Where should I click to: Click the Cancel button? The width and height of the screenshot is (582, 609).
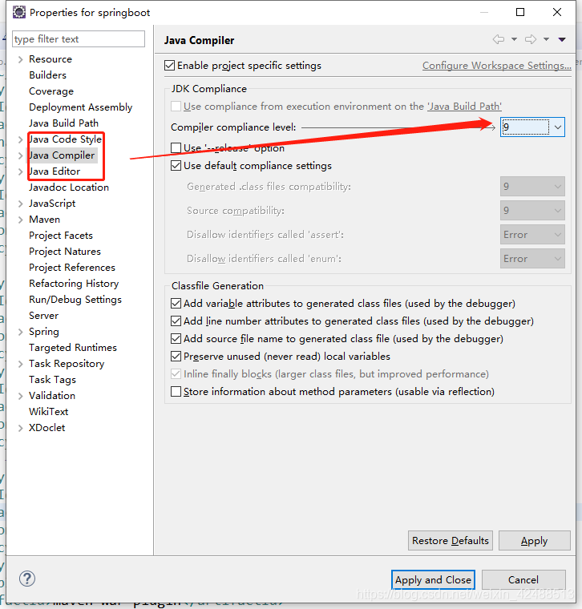tap(523, 580)
